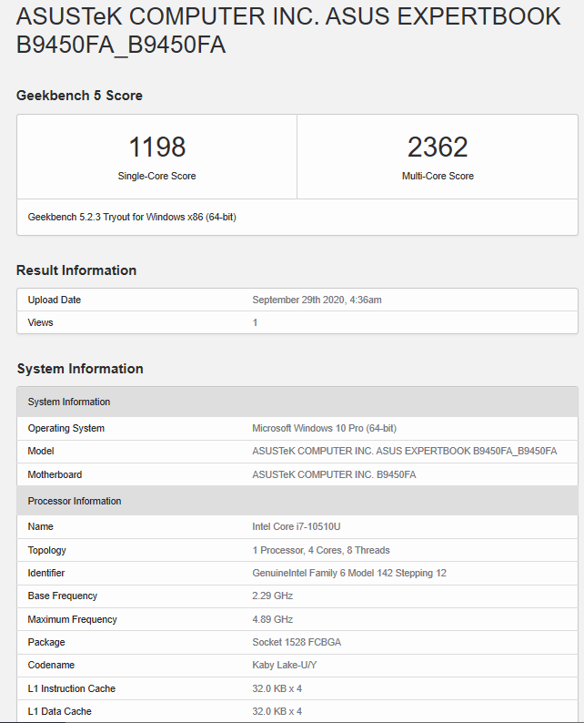Click the Geekbench 5.2.3 Tryout version text

132,218
